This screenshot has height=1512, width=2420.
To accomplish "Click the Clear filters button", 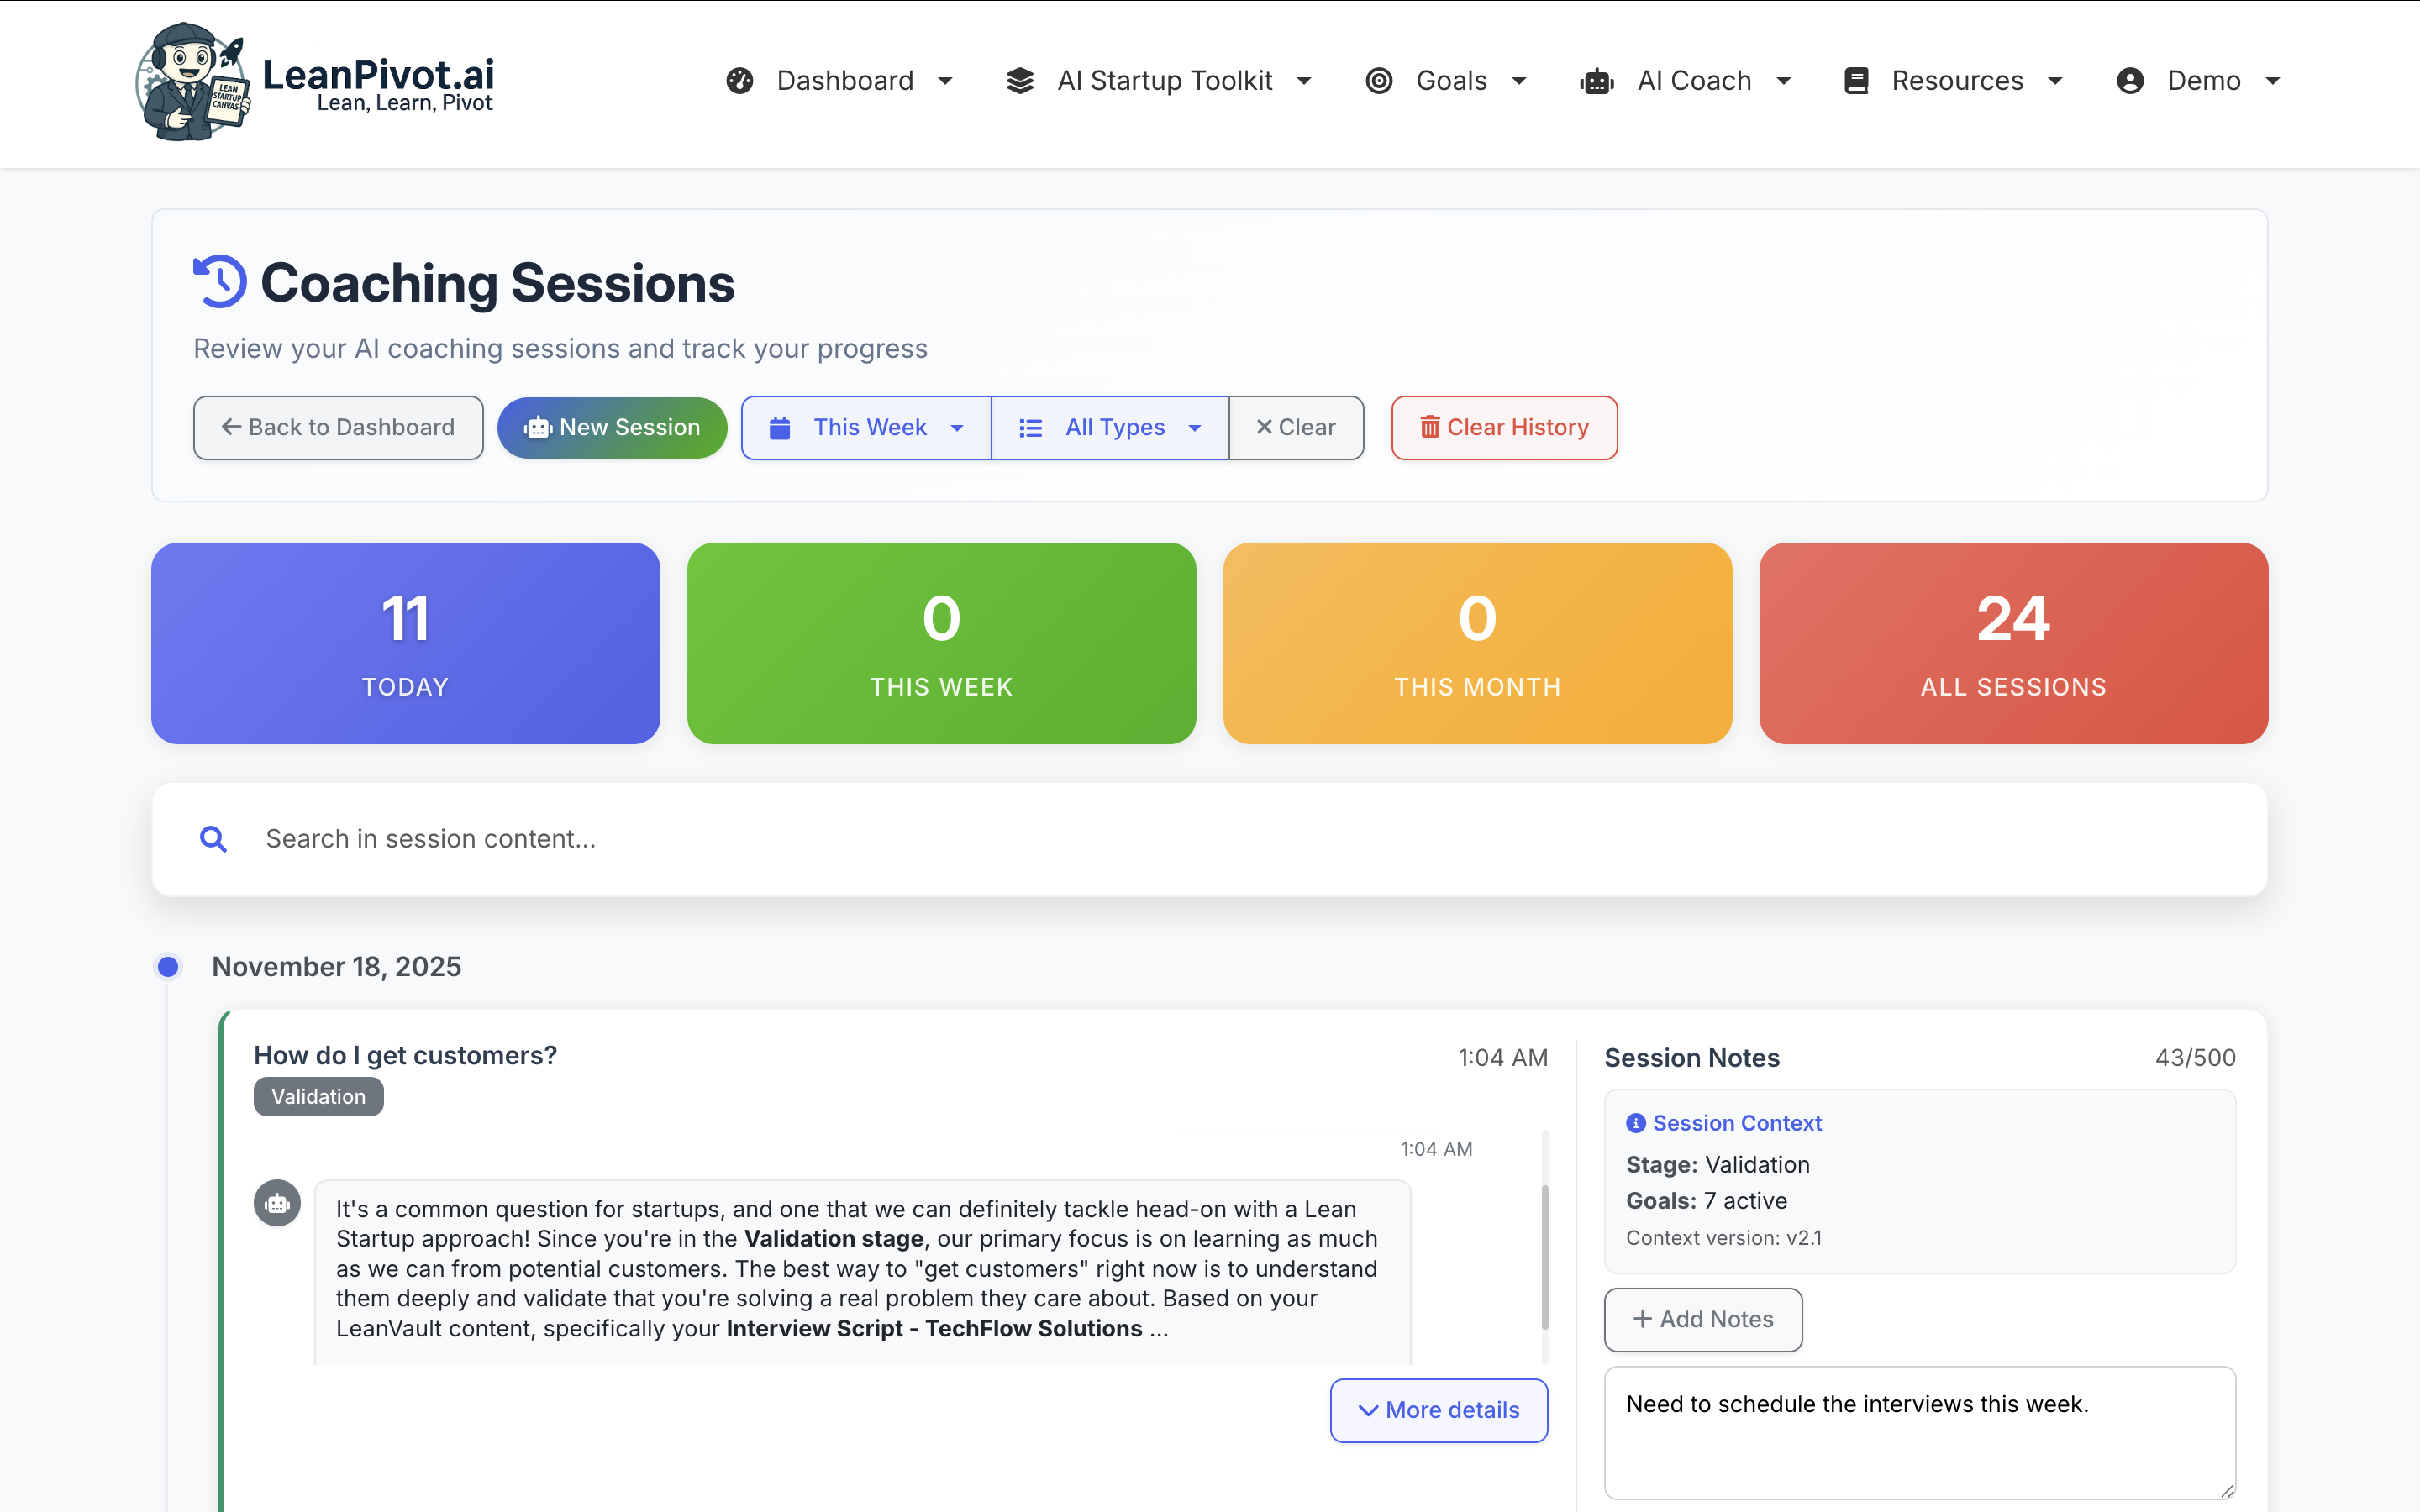I will point(1296,428).
